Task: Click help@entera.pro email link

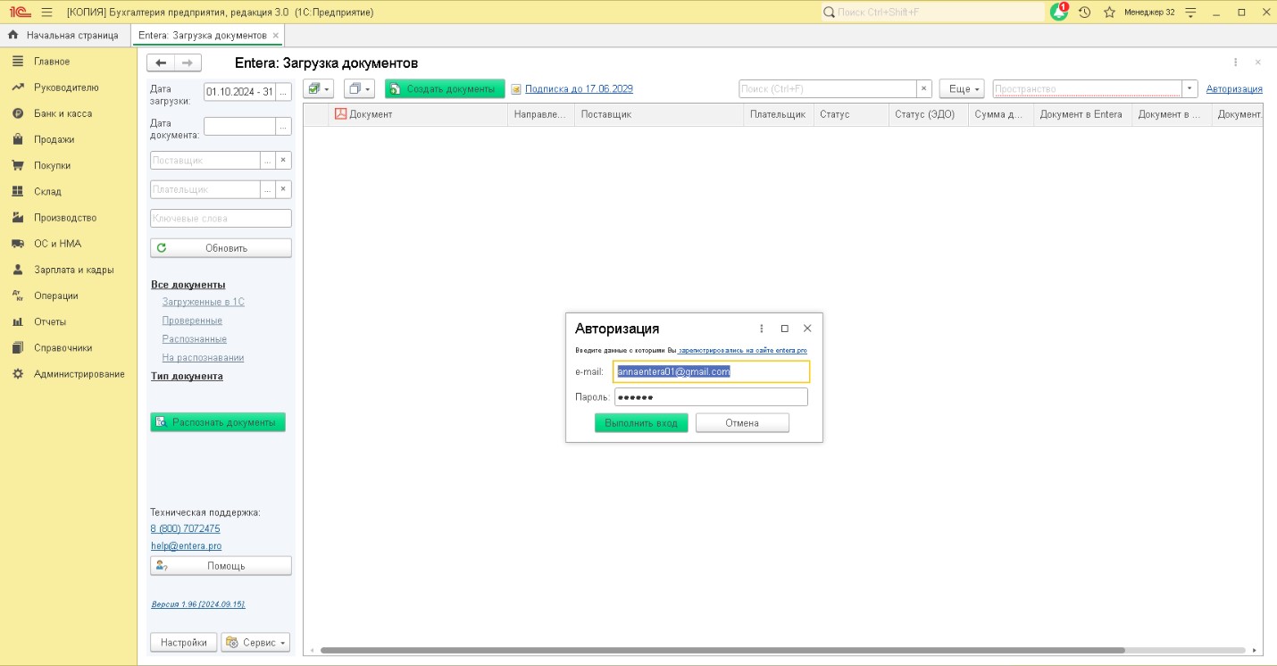Action: pyautogui.click(x=186, y=545)
